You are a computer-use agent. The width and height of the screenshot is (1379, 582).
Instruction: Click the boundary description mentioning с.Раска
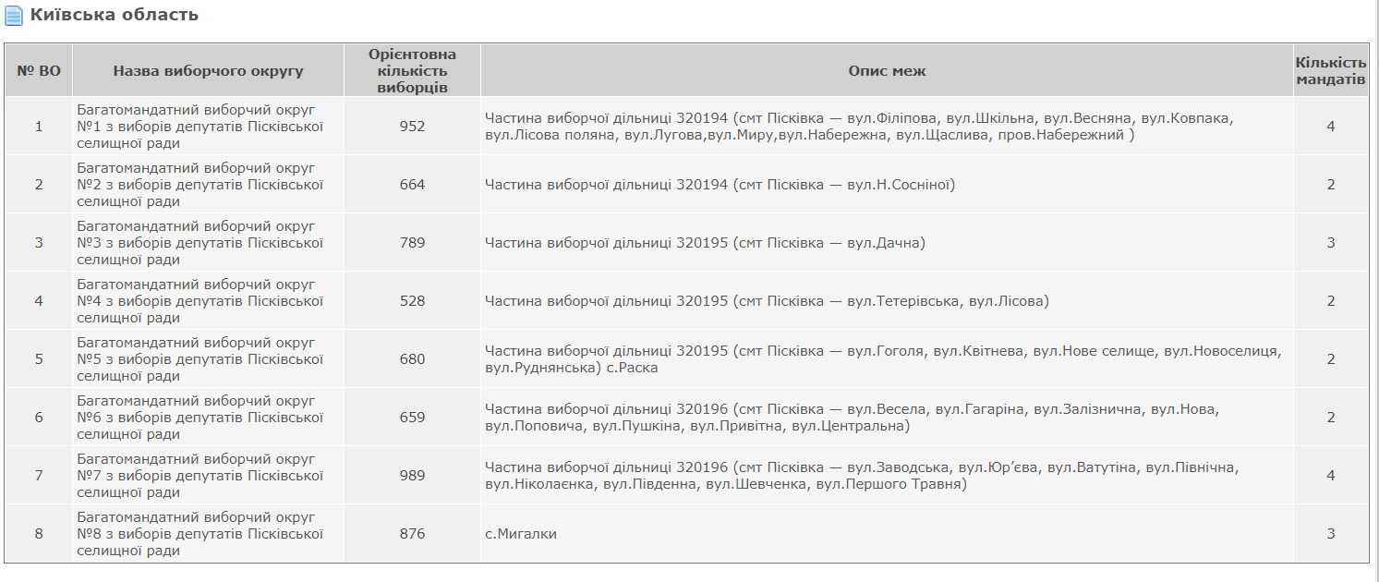tap(882, 359)
